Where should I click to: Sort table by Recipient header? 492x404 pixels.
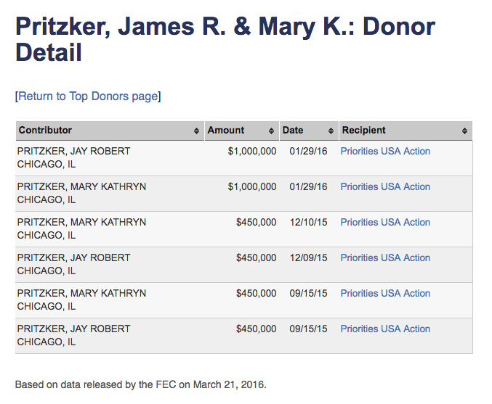pyautogui.click(x=364, y=131)
